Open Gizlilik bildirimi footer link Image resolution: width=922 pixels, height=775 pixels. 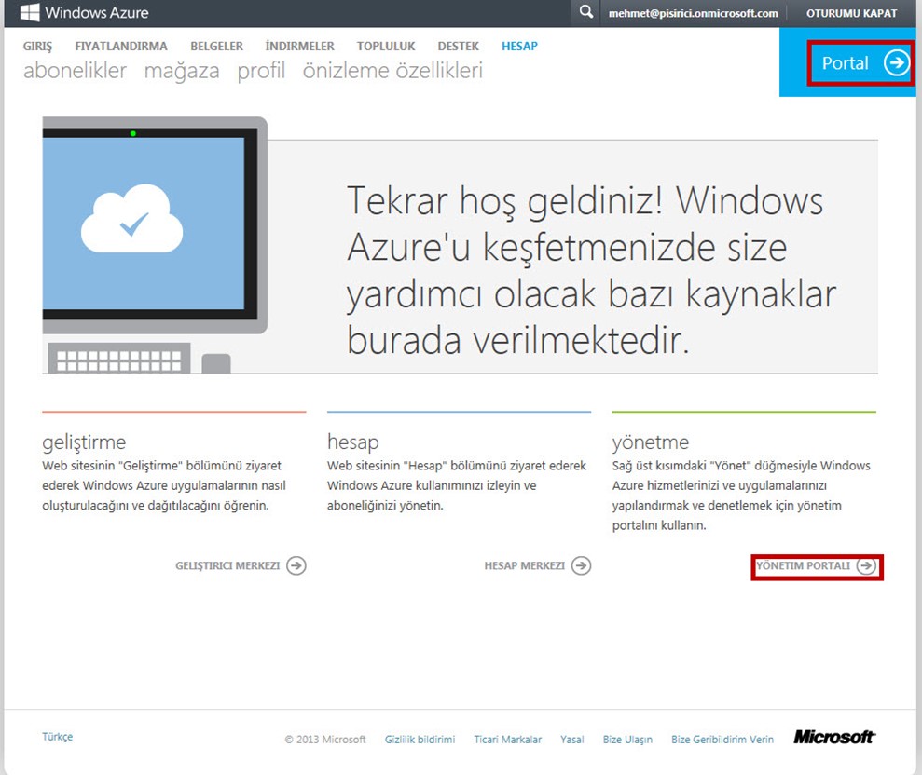pos(420,740)
